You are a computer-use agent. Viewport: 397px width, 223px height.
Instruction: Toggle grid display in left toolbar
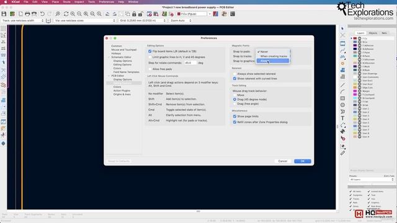(3, 28)
